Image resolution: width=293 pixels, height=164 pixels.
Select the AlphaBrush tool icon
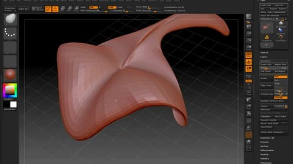pos(281,31)
